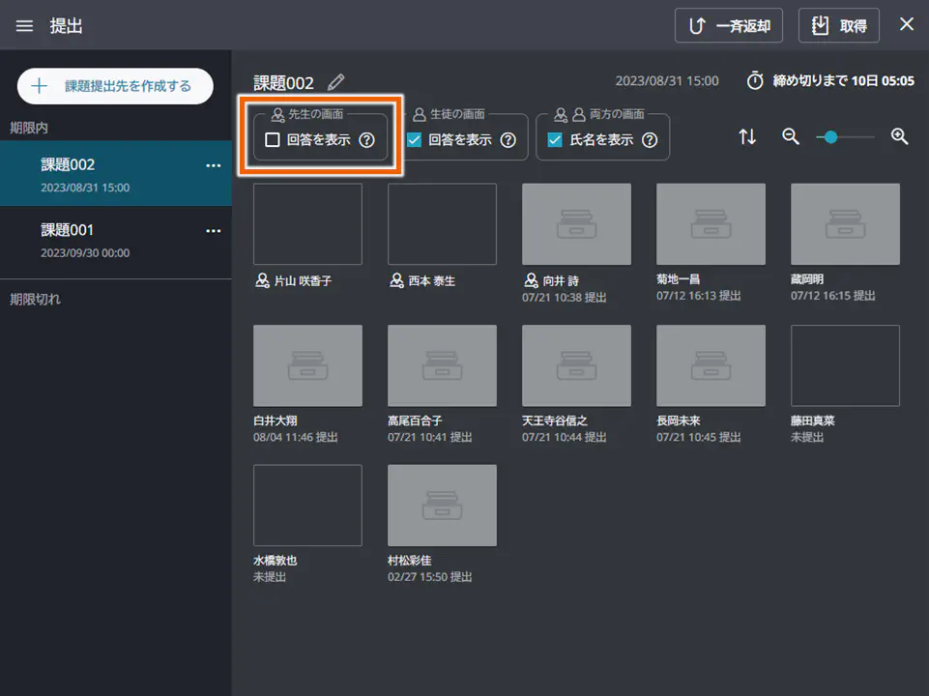Open the hamburger navigation menu
The height and width of the screenshot is (696, 929).
pyautogui.click(x=24, y=25)
